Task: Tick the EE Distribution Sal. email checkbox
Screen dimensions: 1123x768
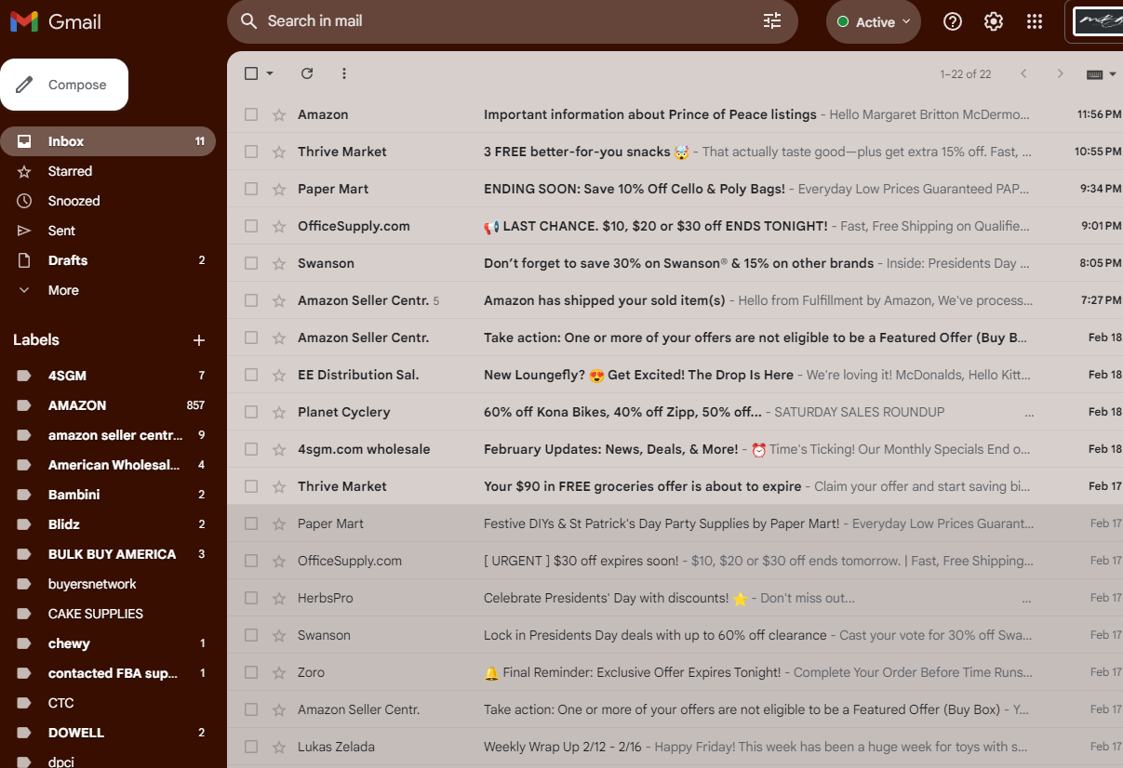Action: pyautogui.click(x=251, y=375)
